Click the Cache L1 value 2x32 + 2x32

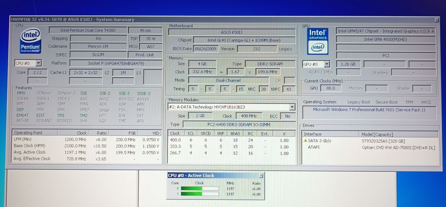(x=85, y=73)
